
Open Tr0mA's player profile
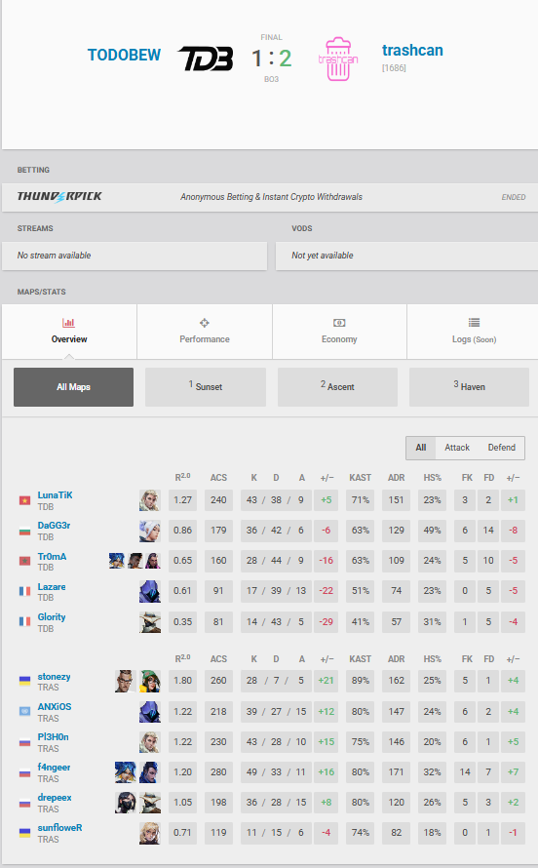pyautogui.click(x=52, y=556)
